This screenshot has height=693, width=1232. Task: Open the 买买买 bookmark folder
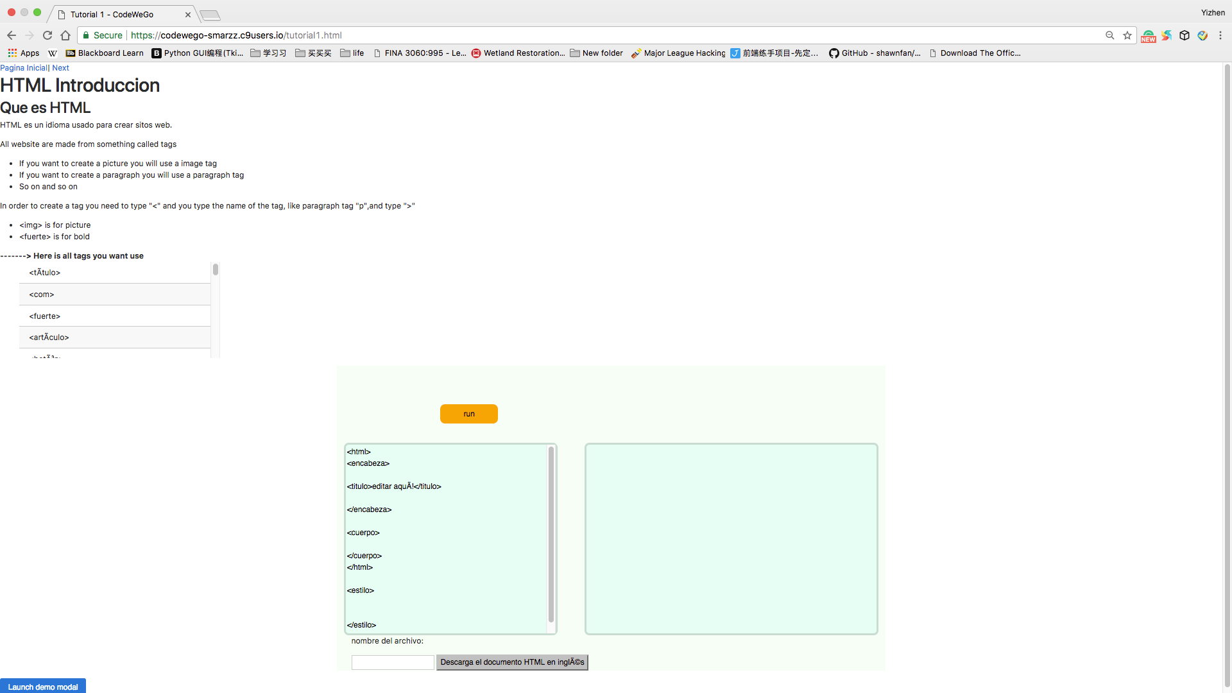pos(313,53)
